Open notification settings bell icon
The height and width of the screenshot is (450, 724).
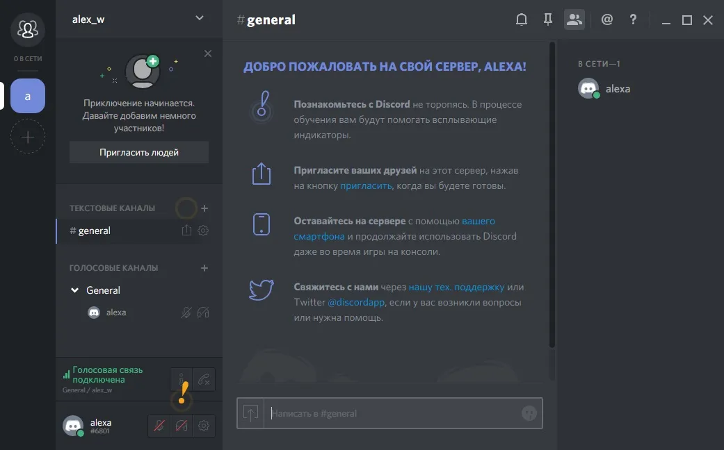[x=522, y=19]
